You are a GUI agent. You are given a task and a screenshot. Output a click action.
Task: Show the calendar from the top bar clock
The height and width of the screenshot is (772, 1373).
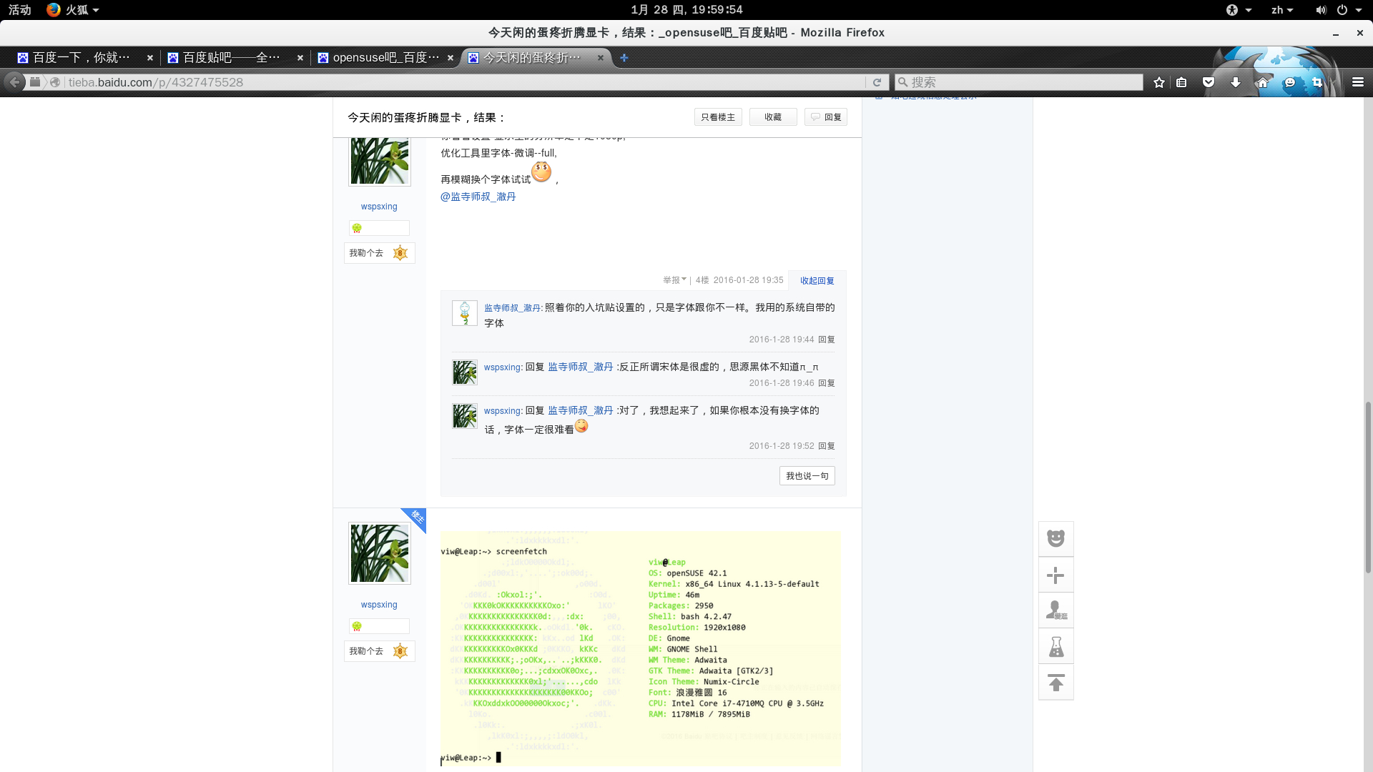tap(686, 10)
